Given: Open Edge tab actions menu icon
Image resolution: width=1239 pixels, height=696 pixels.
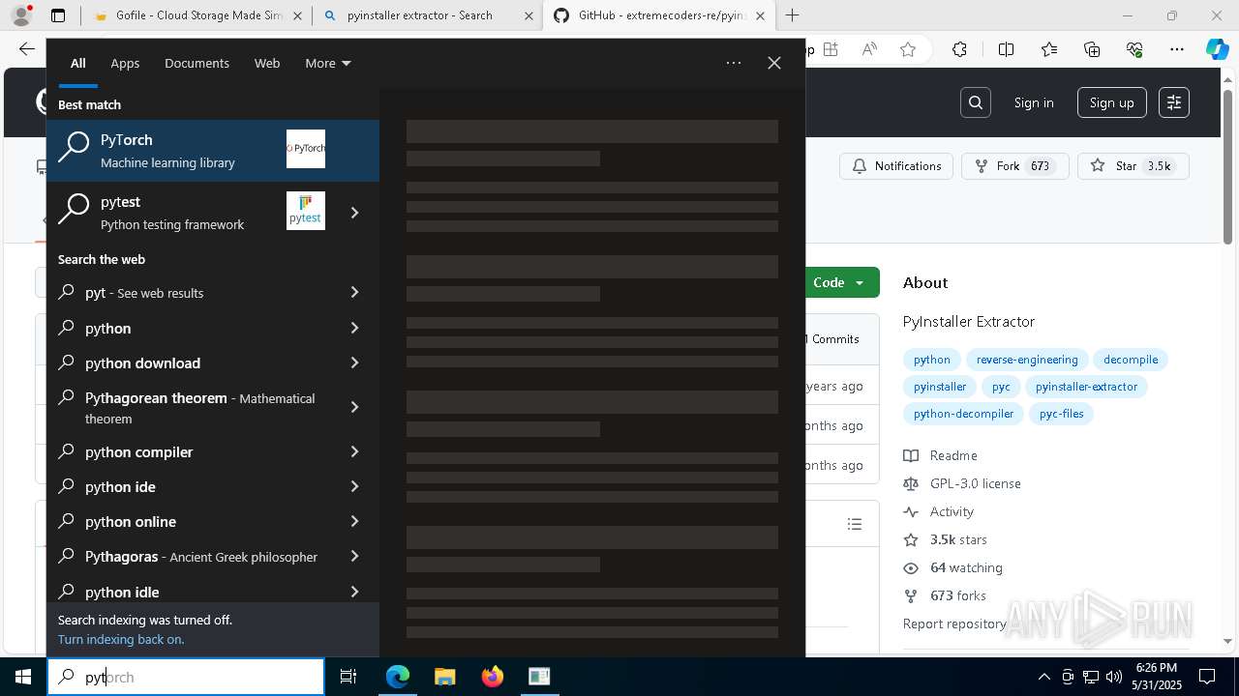Looking at the screenshot, I should [58, 15].
